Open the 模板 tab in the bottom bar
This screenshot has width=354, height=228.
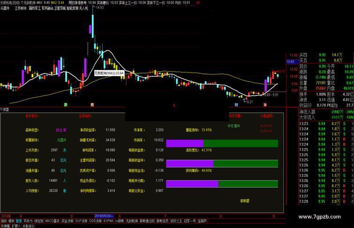(x=11, y=221)
